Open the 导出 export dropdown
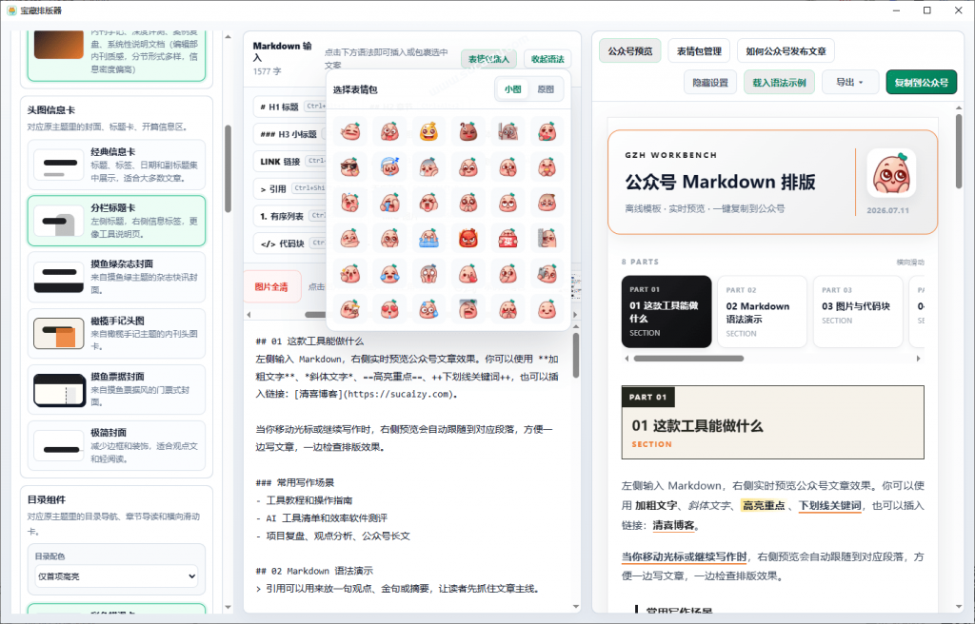 (849, 82)
